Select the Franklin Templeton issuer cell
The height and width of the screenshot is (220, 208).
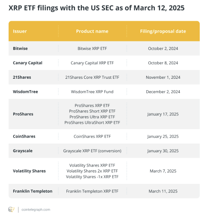(33, 191)
